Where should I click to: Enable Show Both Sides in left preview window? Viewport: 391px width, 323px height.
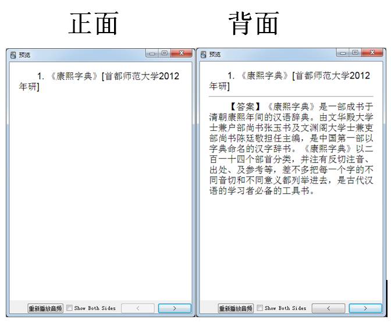click(70, 308)
